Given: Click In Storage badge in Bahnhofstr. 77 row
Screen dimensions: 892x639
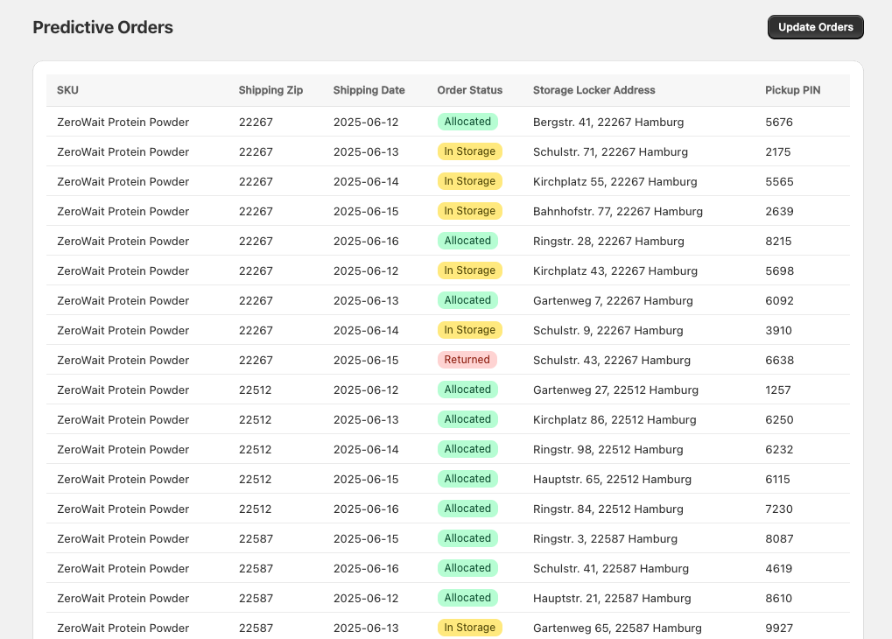Looking at the screenshot, I should 470,211.
